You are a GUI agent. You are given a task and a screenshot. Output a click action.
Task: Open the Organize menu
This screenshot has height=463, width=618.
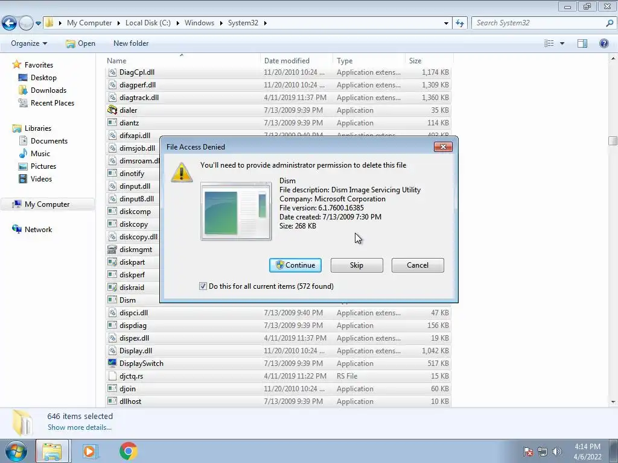pos(29,43)
